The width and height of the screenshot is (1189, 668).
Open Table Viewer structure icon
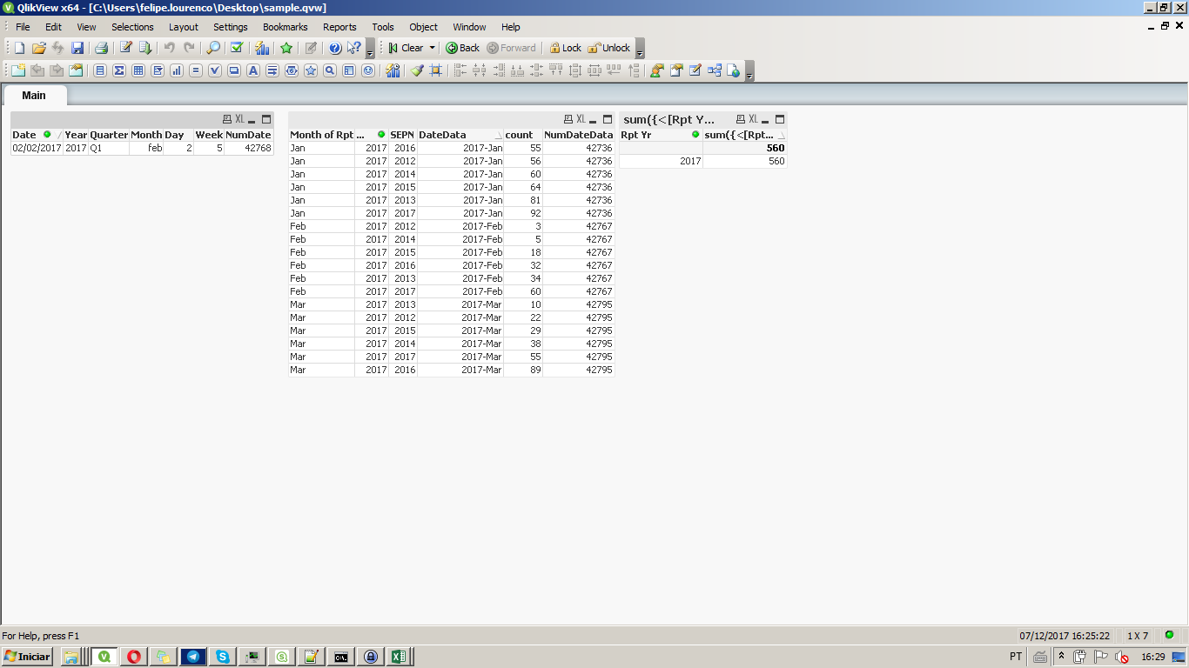click(715, 70)
